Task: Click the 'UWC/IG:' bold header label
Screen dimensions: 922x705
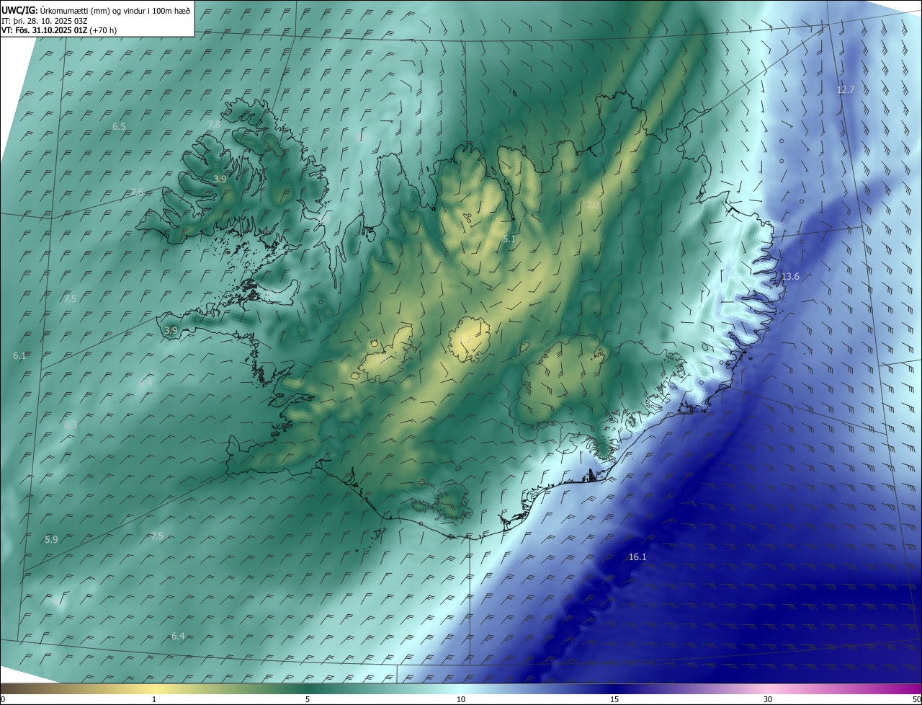Action: [19, 11]
